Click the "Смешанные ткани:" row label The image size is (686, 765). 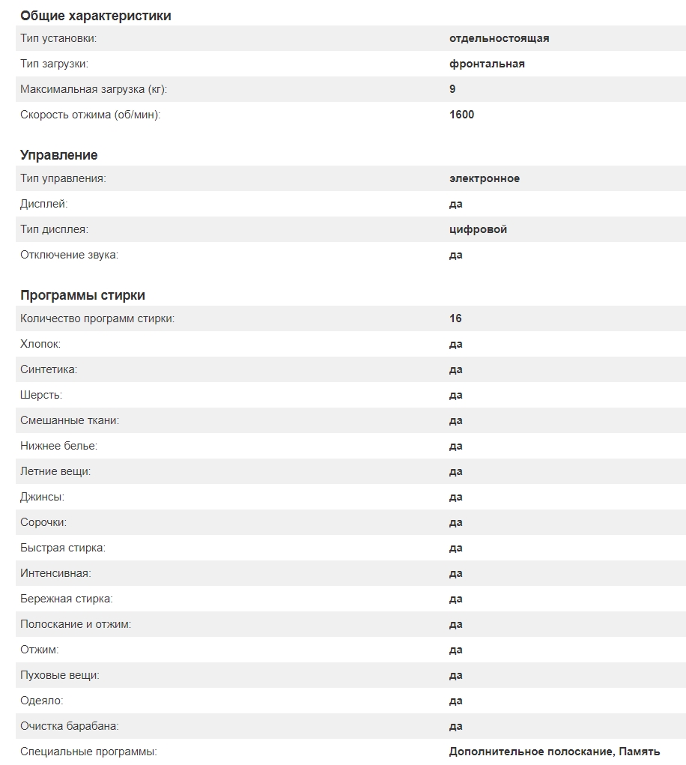tap(70, 420)
